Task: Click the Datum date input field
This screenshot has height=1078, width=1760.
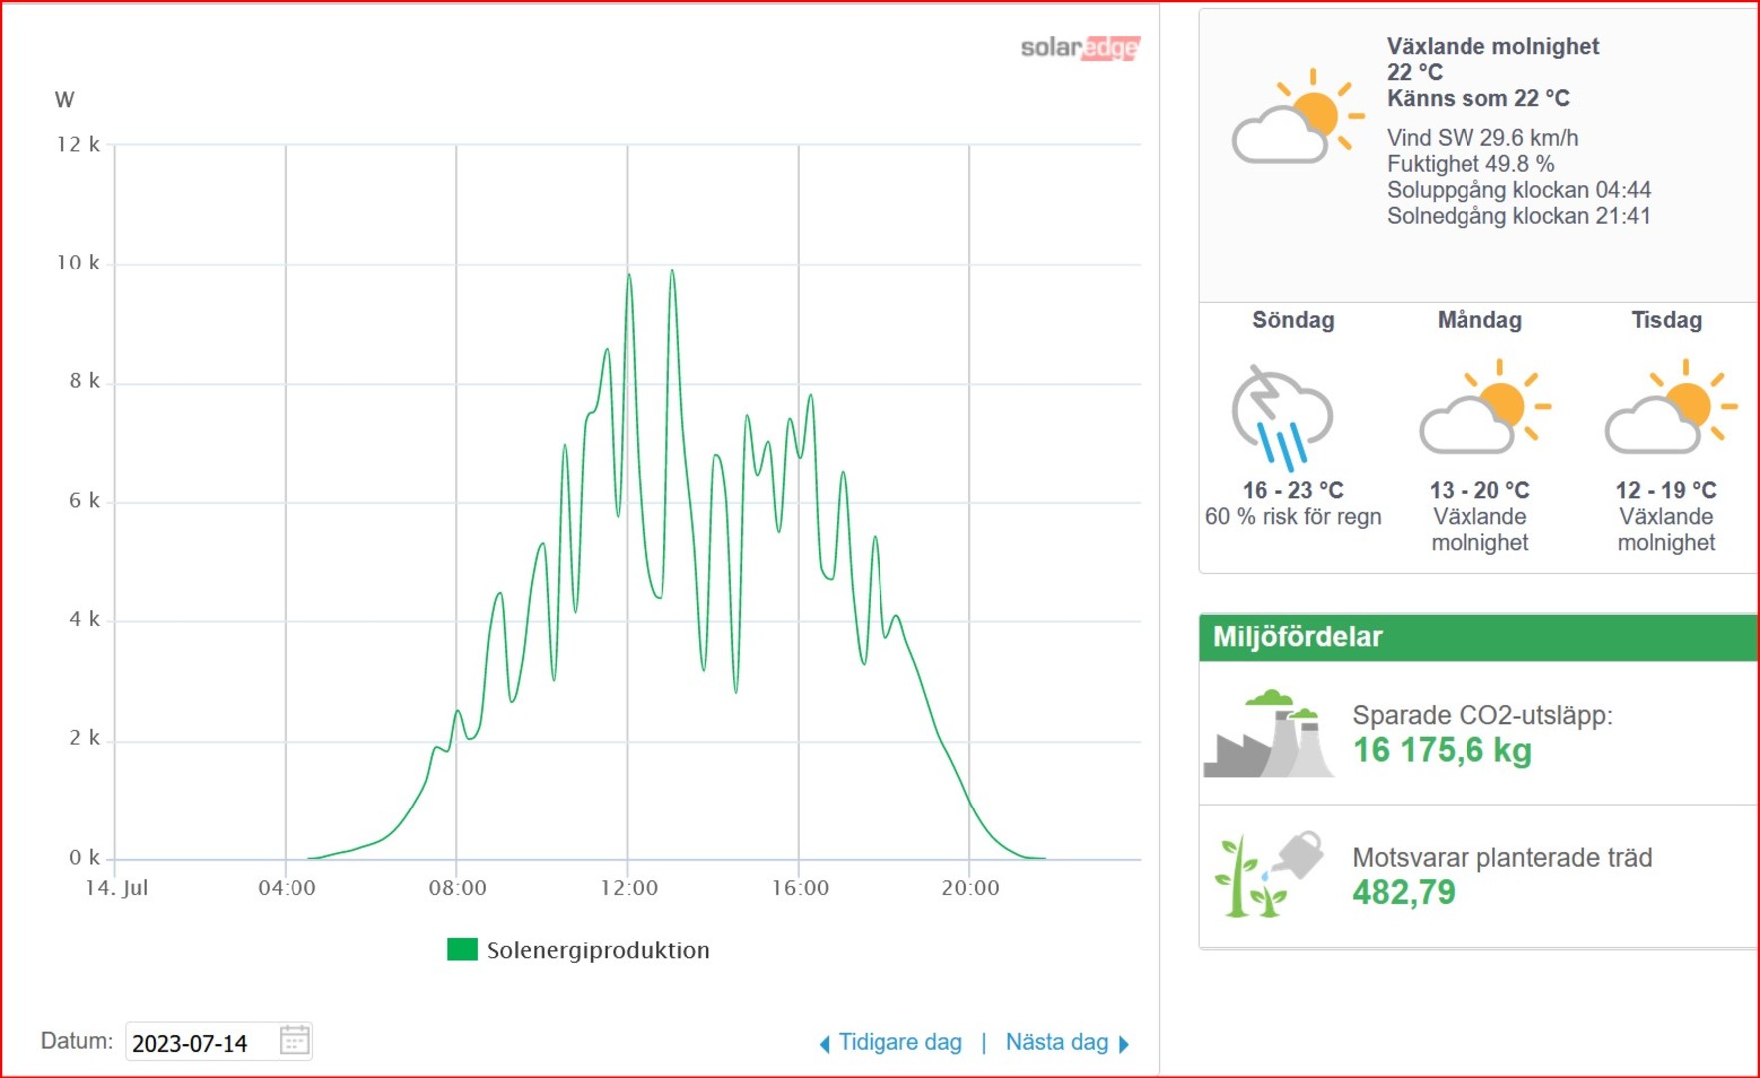Action: click(x=200, y=1043)
